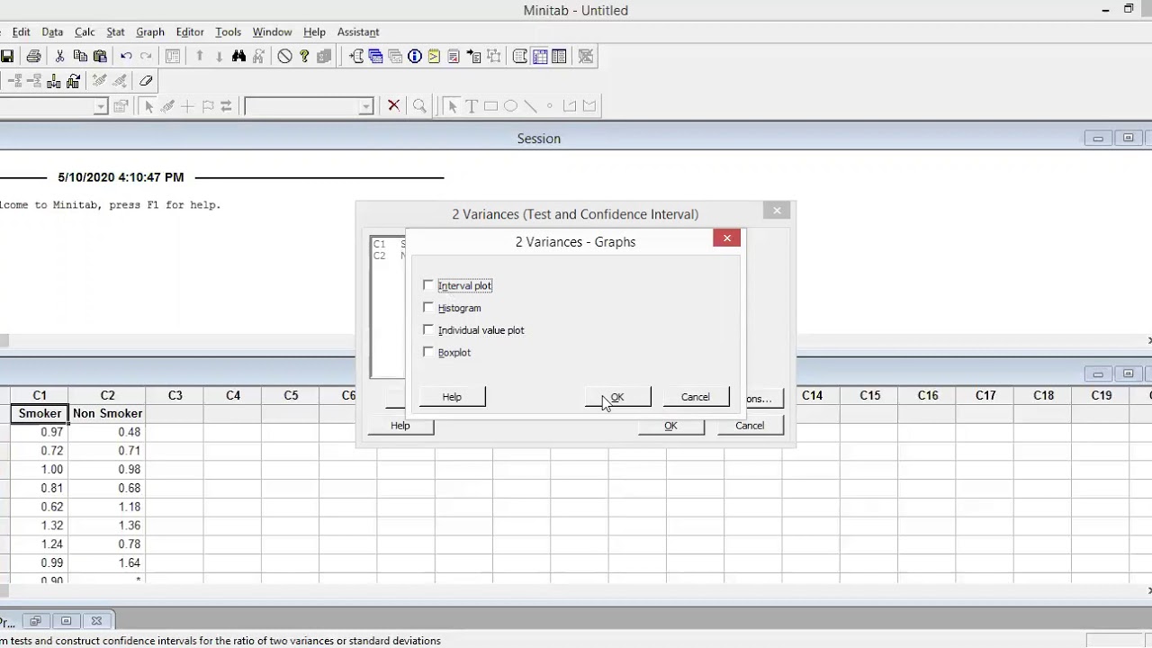Open the Calc menu

pyautogui.click(x=85, y=31)
